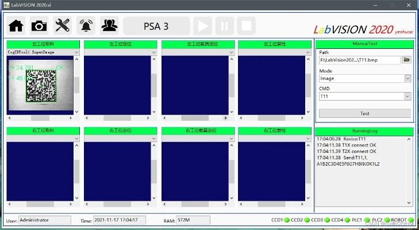
Task: Click the Test button
Action: click(364, 113)
